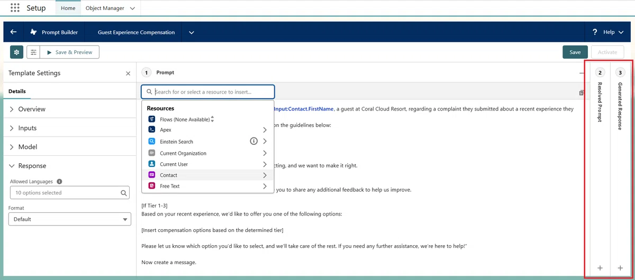Expand Contact submenu arrow
The image size is (635, 280).
pos(265,175)
